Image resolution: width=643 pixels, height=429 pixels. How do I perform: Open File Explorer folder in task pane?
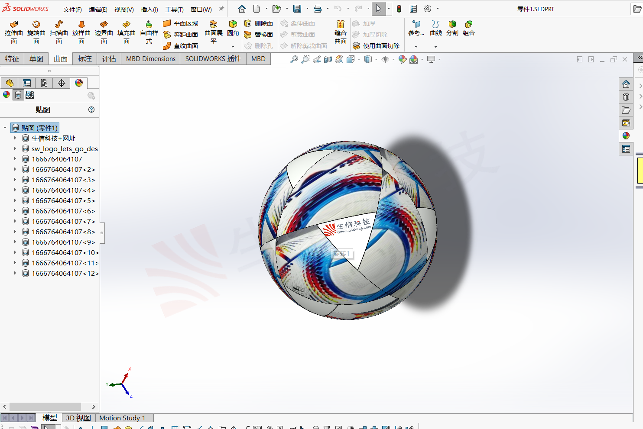626,110
